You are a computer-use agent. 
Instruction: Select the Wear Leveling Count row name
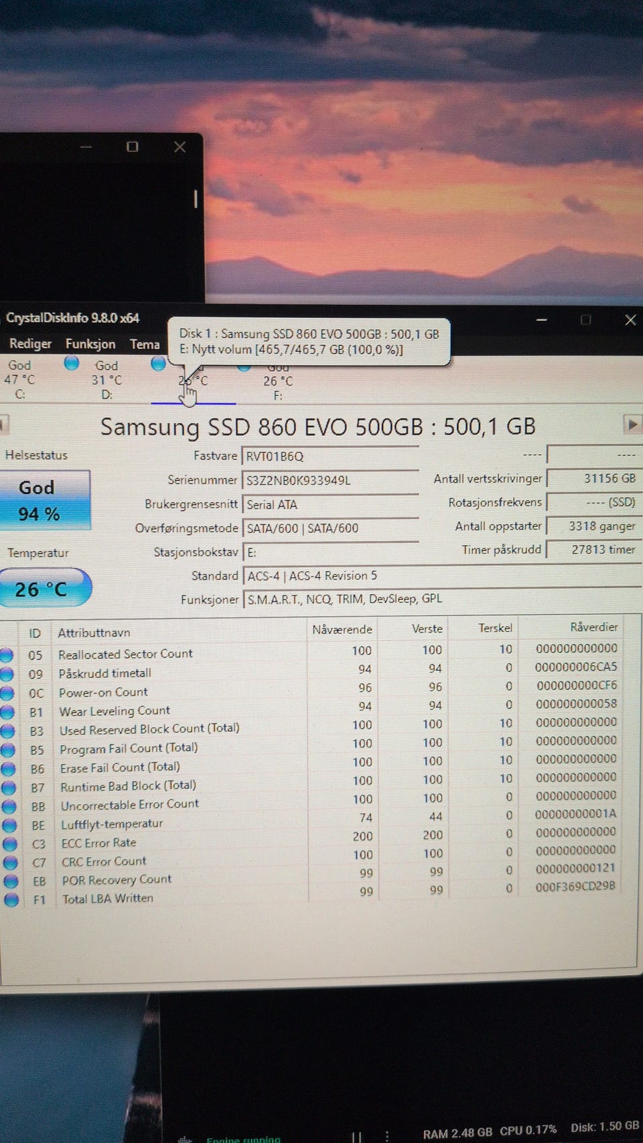point(115,710)
